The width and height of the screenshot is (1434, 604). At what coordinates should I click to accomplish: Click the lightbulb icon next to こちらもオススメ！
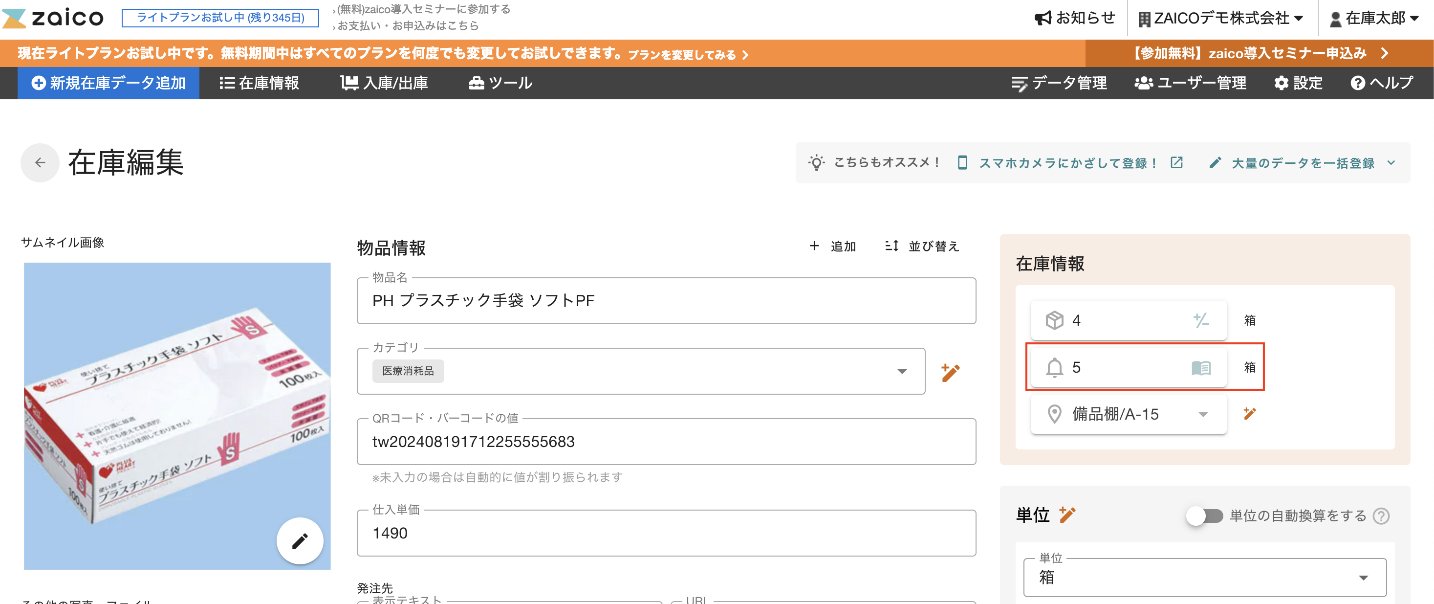(817, 162)
